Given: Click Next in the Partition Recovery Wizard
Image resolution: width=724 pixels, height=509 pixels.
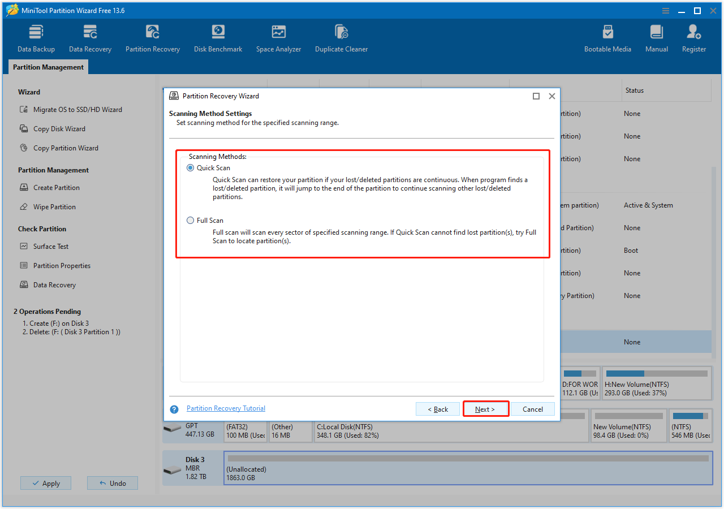Looking at the screenshot, I should tap(485, 409).
